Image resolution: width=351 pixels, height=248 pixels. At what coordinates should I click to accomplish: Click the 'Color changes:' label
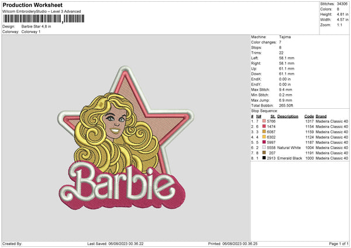point(264,42)
